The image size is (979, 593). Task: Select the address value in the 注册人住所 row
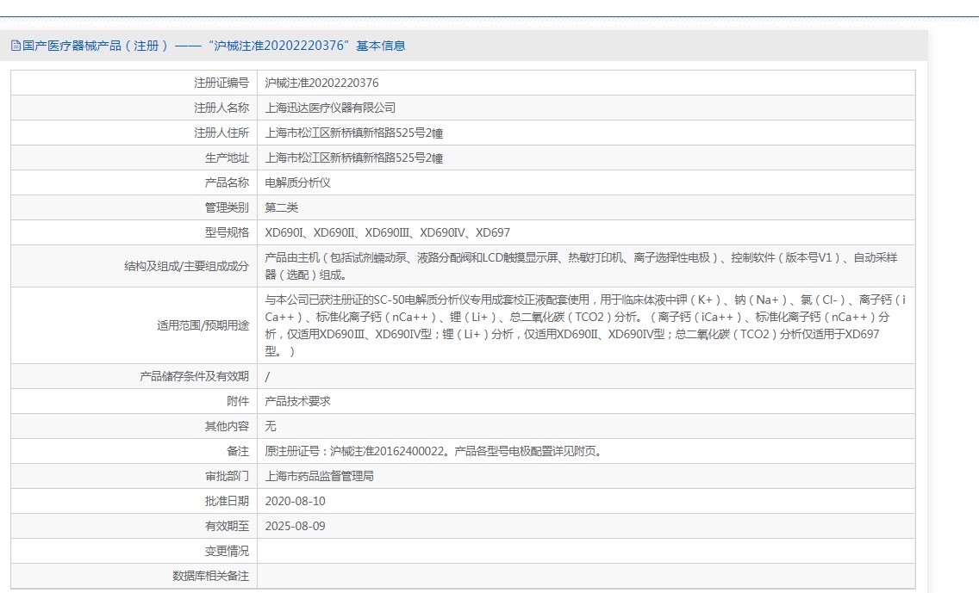point(354,133)
